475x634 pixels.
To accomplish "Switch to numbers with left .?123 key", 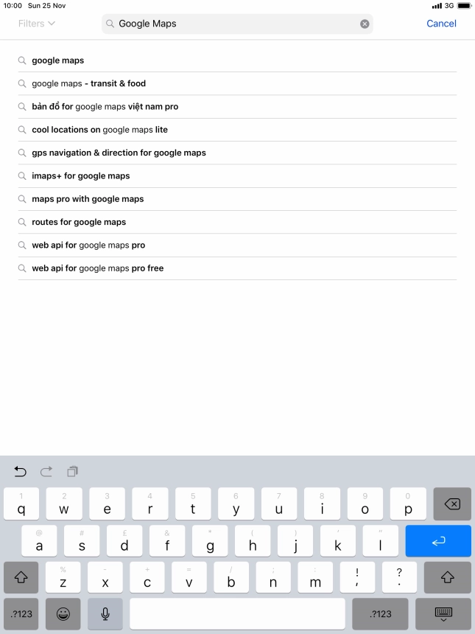I will coord(21,614).
